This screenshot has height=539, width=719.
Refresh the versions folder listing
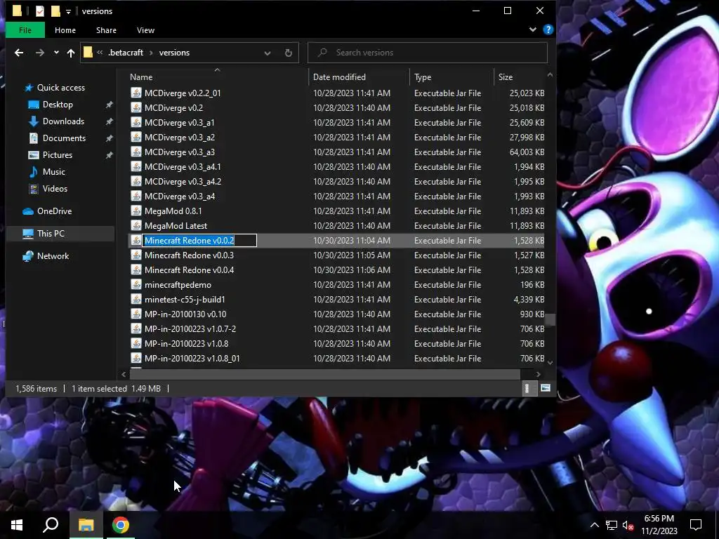coord(289,53)
